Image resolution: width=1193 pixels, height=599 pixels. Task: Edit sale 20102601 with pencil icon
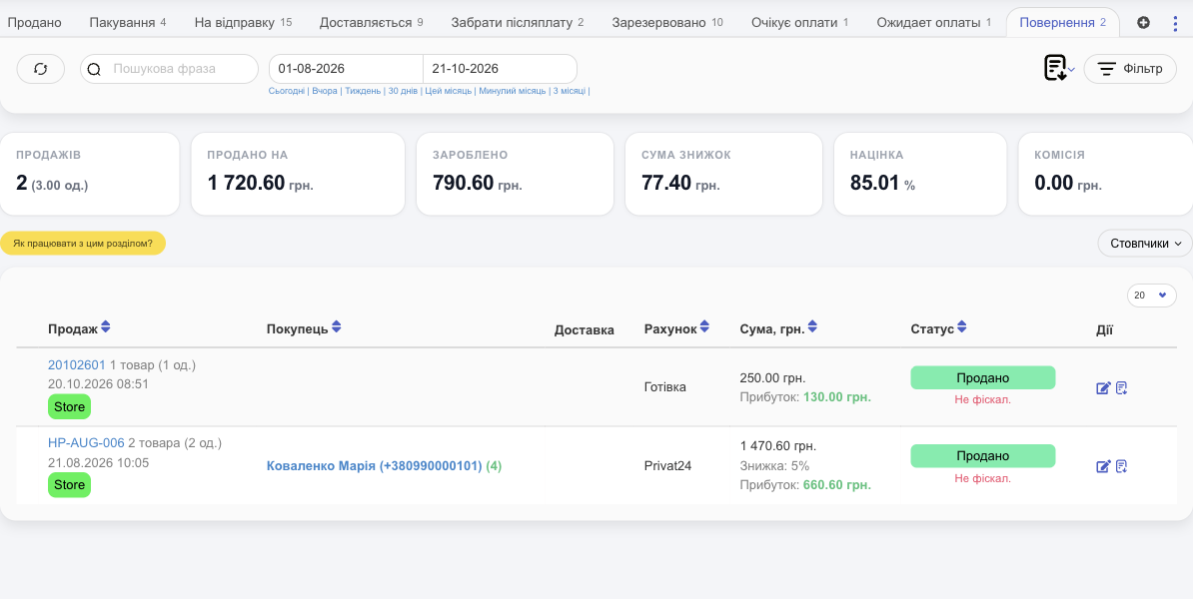tap(1103, 388)
